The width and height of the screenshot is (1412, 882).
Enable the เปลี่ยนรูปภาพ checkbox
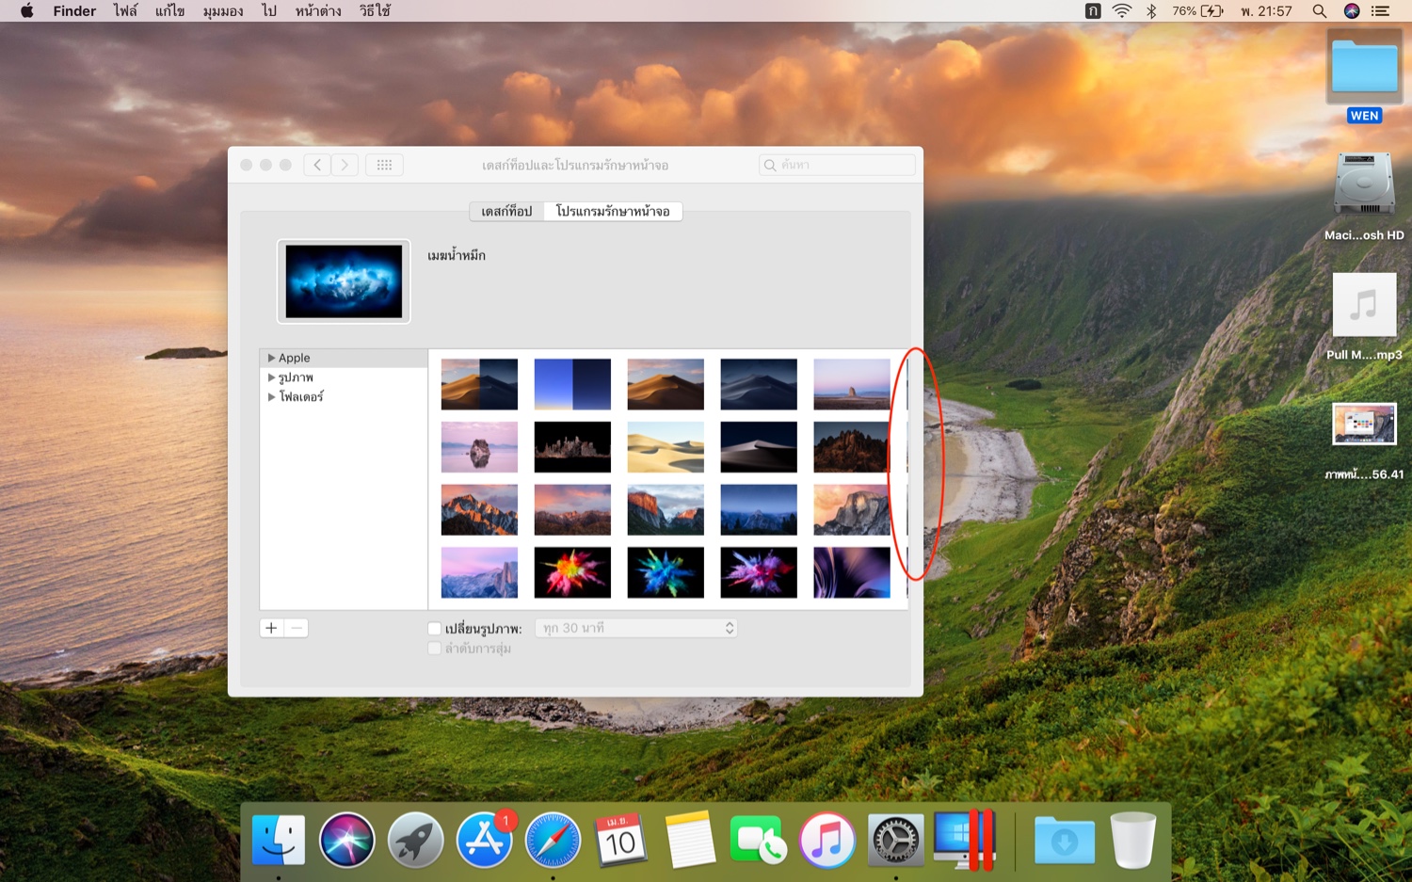pyautogui.click(x=434, y=628)
